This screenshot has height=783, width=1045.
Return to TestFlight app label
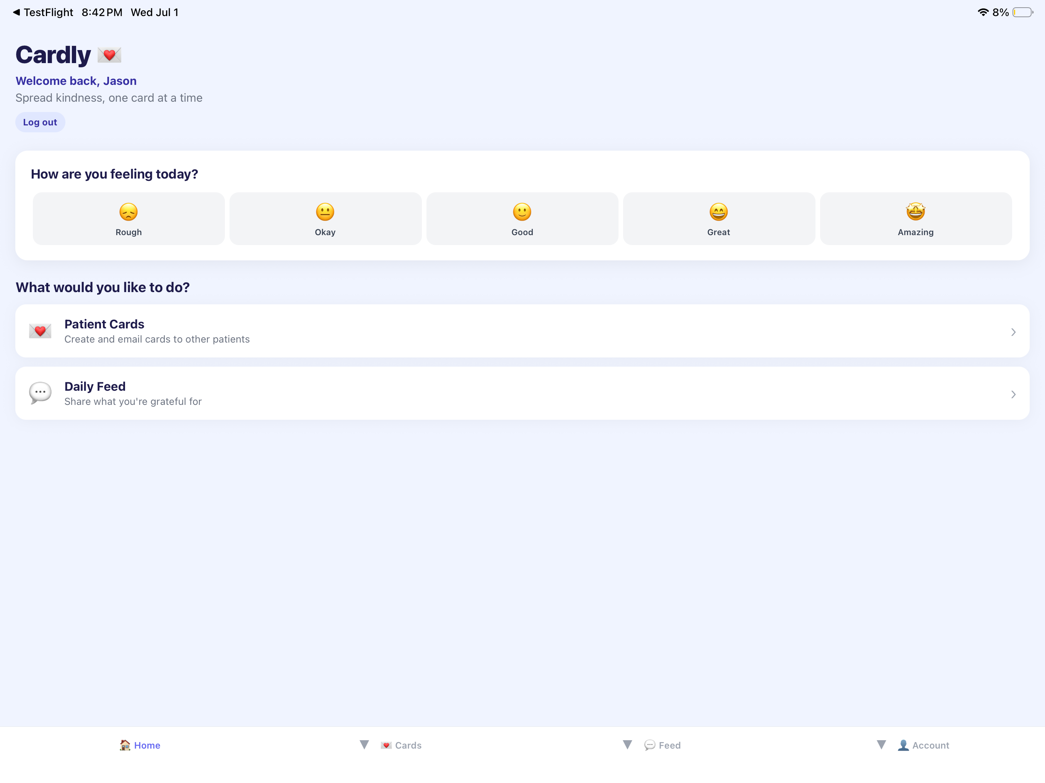click(49, 12)
